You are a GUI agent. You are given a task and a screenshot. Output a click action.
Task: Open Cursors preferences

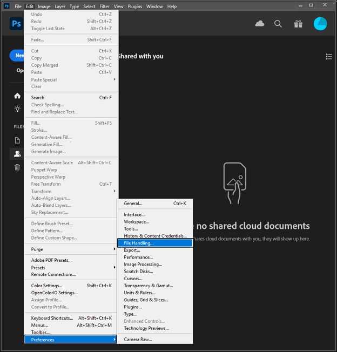155,279
